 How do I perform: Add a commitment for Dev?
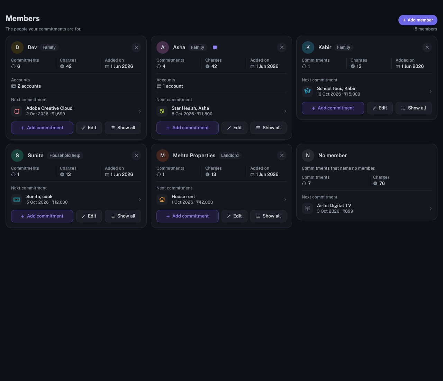[42, 128]
